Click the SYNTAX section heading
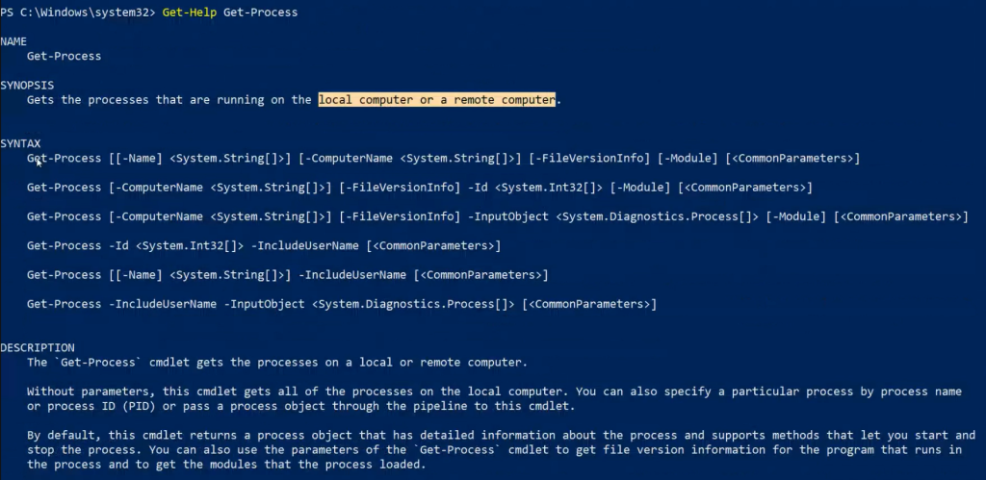The height and width of the screenshot is (480, 986). (x=21, y=143)
